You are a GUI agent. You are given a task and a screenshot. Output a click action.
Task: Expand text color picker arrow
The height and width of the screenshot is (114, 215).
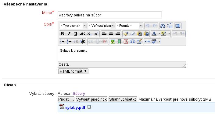point(159,34)
